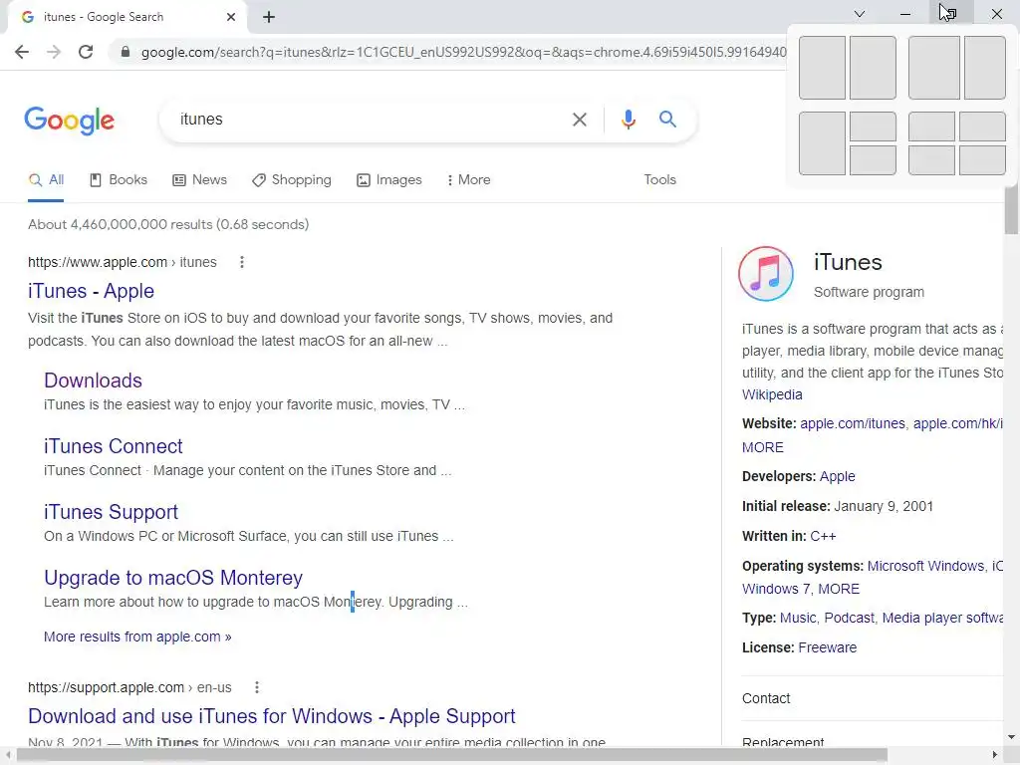Open the iTunes Connect sitelink
Image resolution: width=1020 pixels, height=765 pixels.
coord(114,446)
